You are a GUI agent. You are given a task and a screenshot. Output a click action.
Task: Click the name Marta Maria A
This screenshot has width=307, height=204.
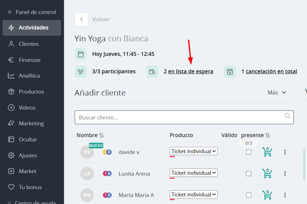(x=136, y=195)
